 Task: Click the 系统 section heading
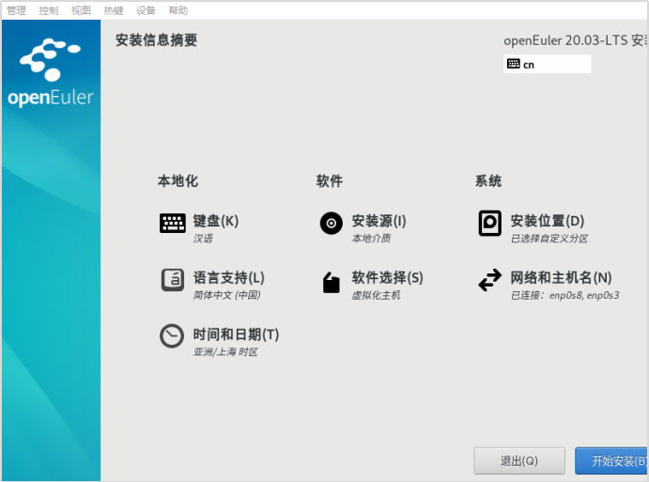(x=488, y=181)
